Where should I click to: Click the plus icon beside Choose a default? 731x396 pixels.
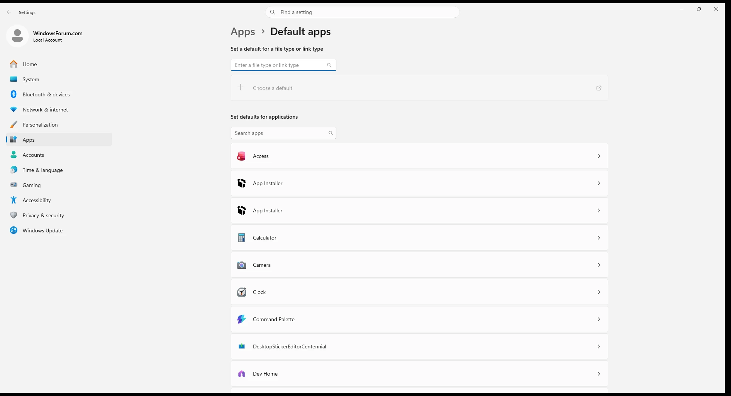[x=241, y=88]
